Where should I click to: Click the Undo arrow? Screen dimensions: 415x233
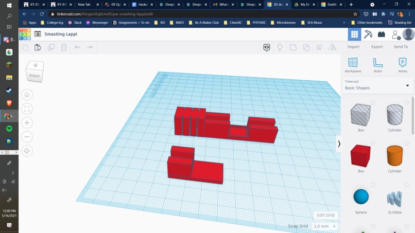[x=77, y=47]
